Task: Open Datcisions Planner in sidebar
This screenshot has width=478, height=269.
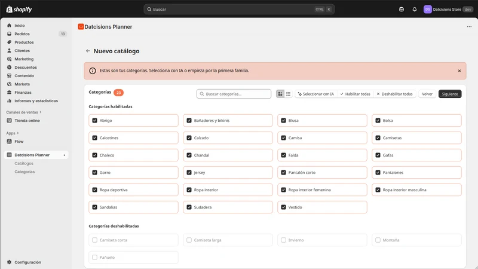Action: (x=36, y=155)
